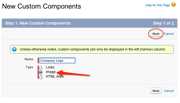
Task: Click the Type field label
Action: click(x=29, y=67)
